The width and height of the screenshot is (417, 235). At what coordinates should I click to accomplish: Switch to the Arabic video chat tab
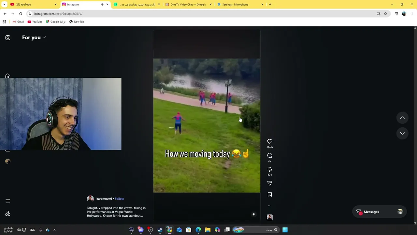(137, 5)
